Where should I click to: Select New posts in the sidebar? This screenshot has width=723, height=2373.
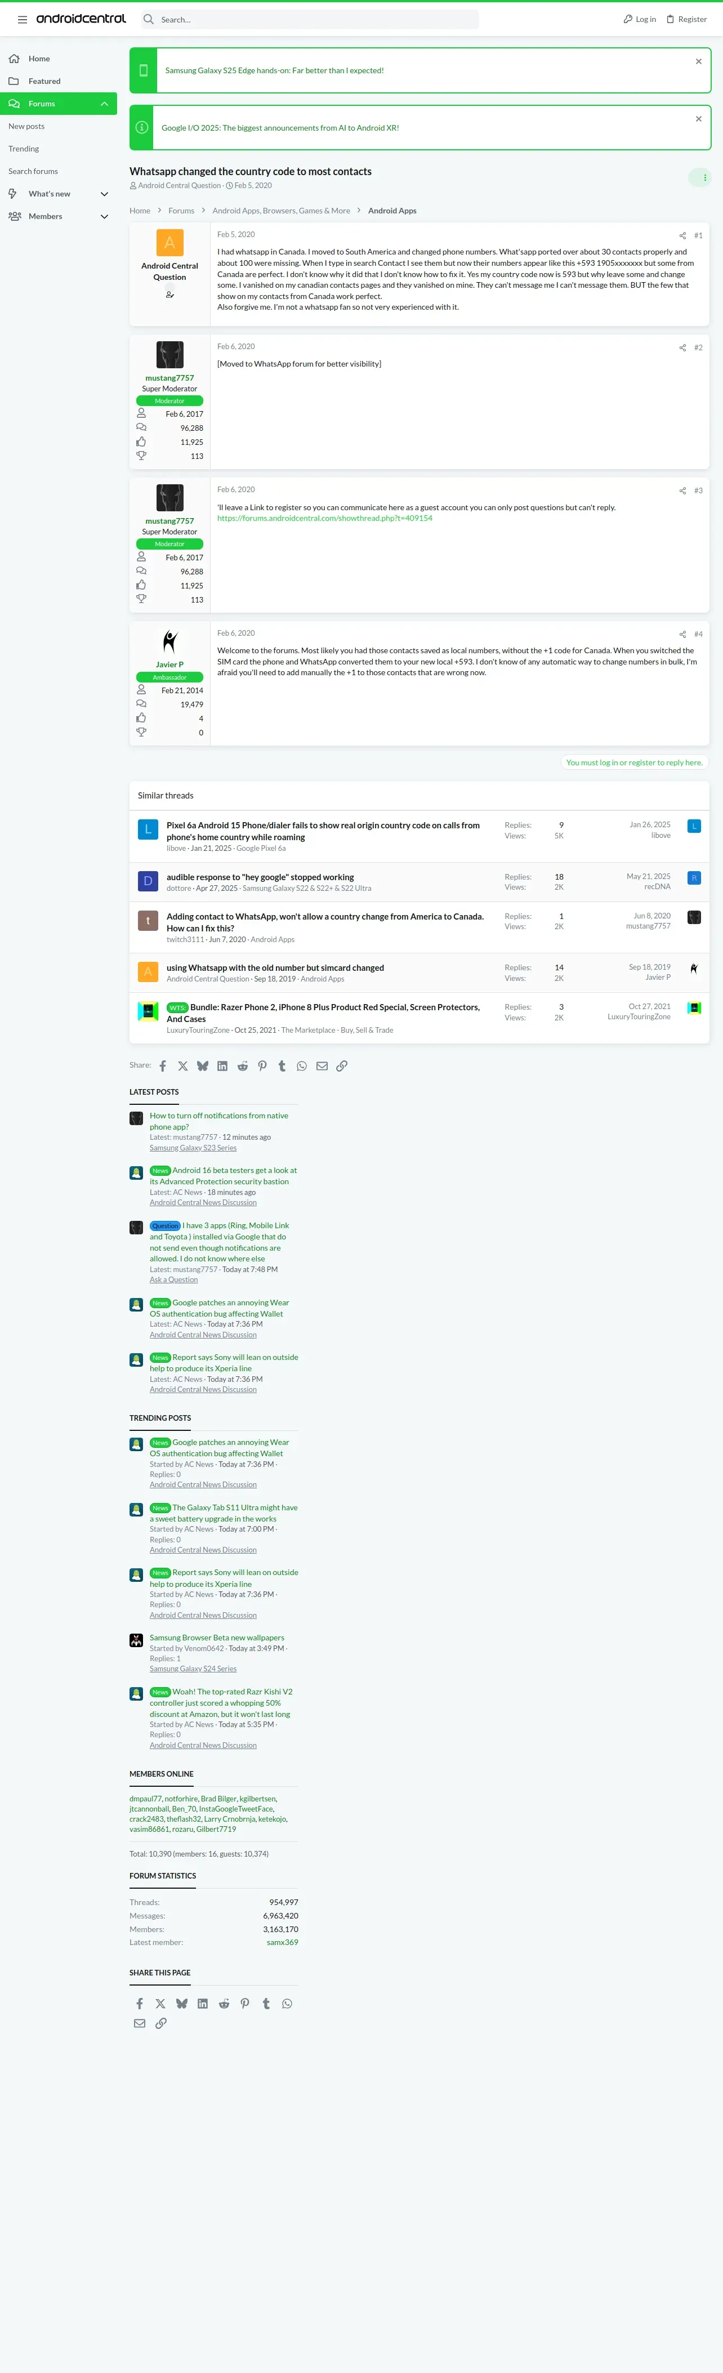(x=26, y=126)
